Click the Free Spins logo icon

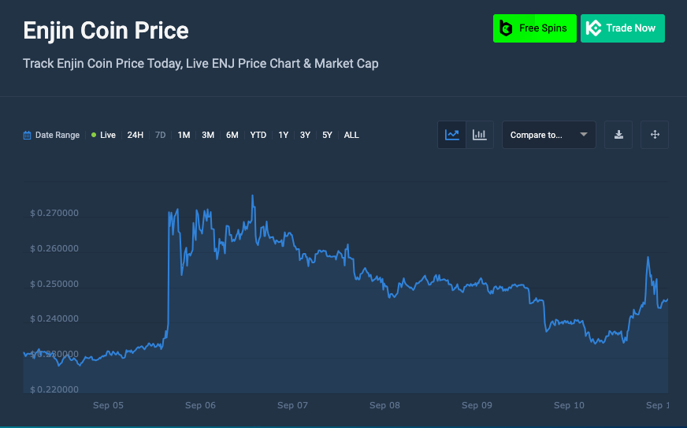pos(506,28)
